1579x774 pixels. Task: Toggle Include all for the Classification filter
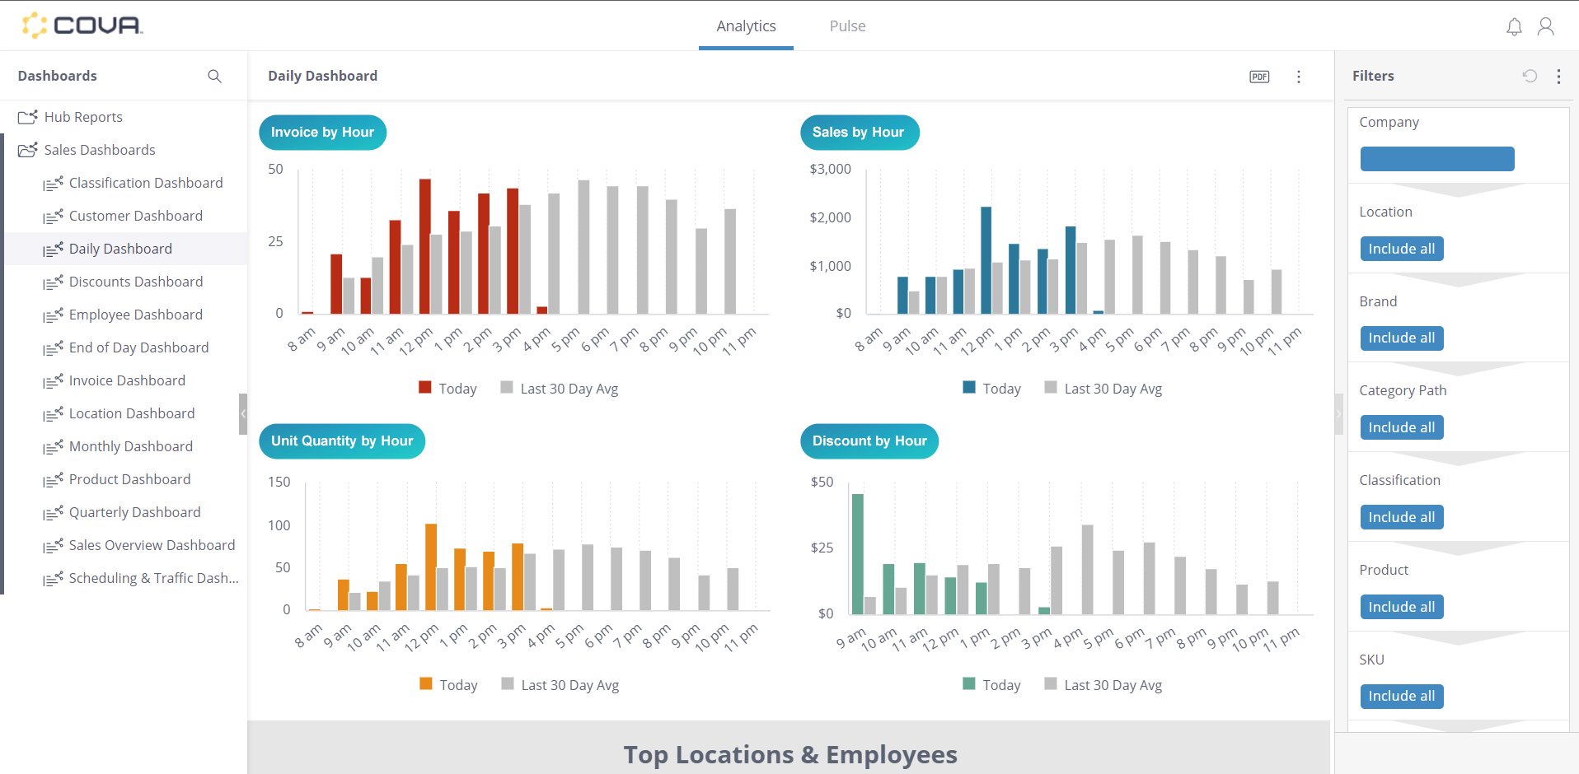tap(1401, 516)
